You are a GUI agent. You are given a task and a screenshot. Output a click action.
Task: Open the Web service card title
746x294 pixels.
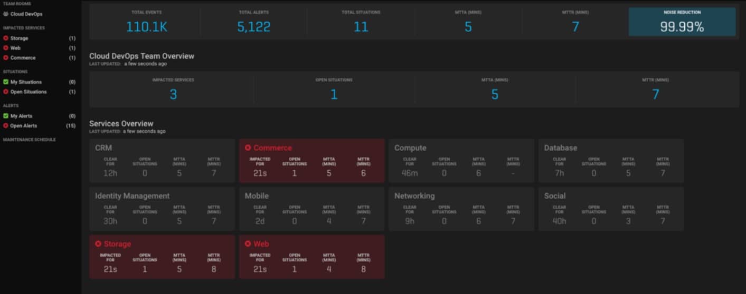[261, 244]
